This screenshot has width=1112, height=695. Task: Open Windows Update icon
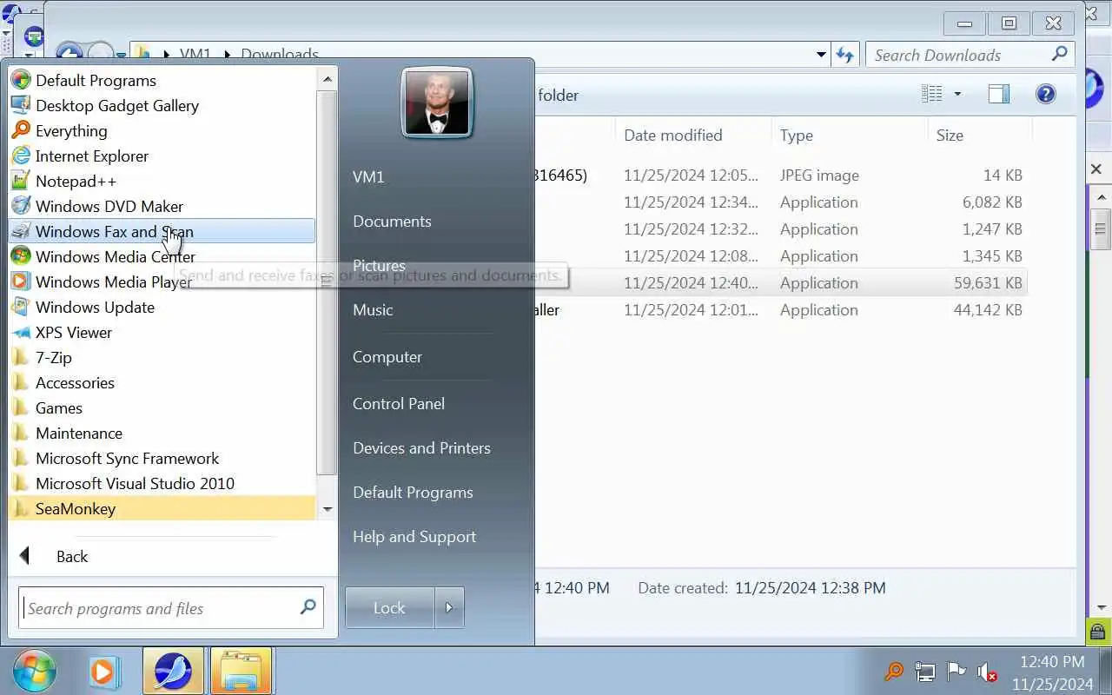[x=21, y=307]
